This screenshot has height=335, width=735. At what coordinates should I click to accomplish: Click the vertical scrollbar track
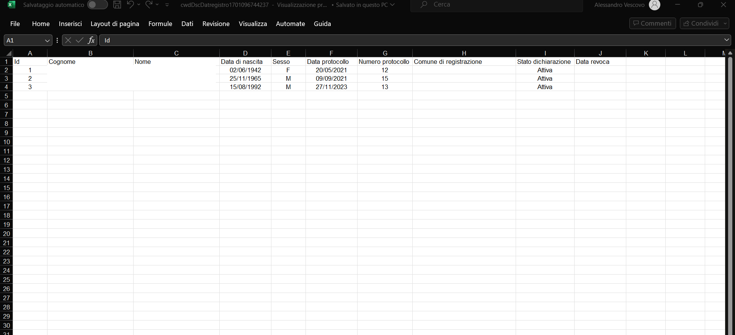pos(730,191)
